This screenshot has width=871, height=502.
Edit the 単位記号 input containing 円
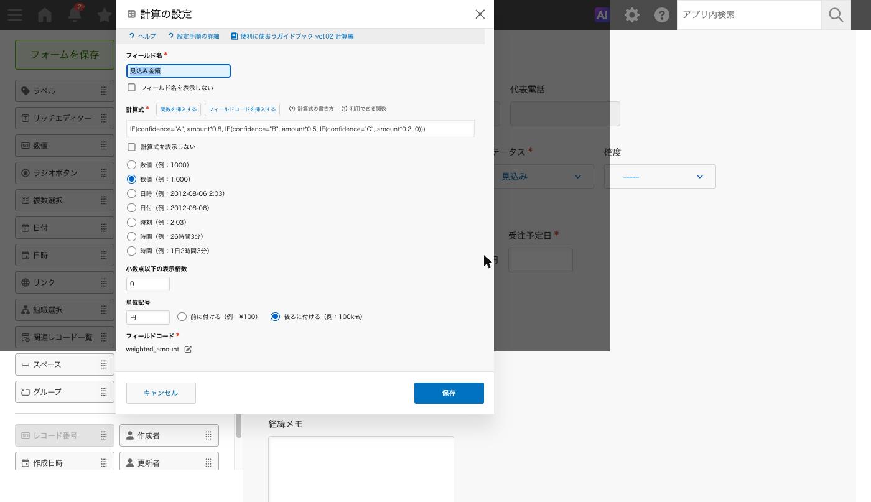(x=148, y=317)
